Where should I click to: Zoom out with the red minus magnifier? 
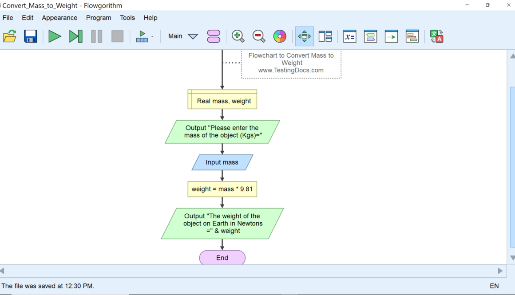pos(259,36)
